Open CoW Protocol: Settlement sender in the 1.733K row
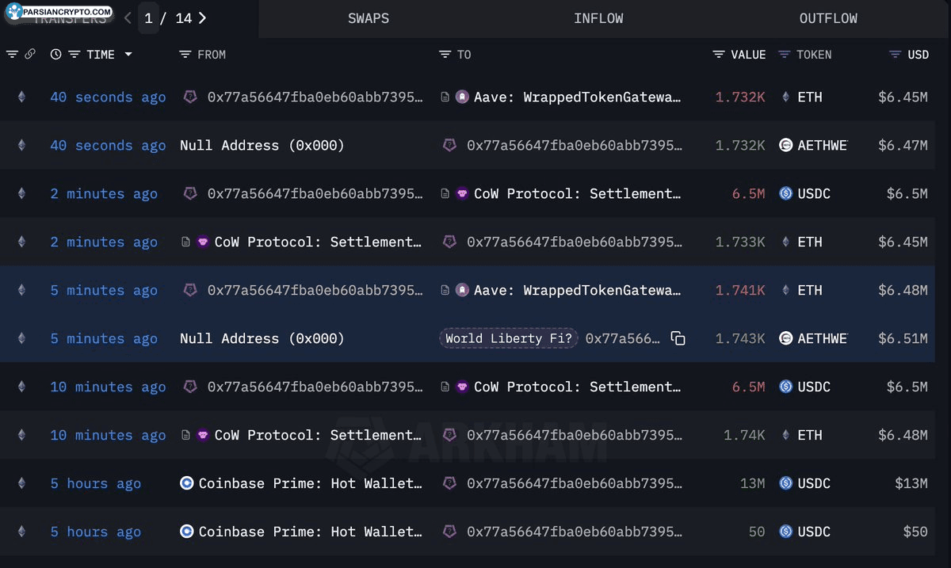951x568 pixels. pyautogui.click(x=318, y=242)
